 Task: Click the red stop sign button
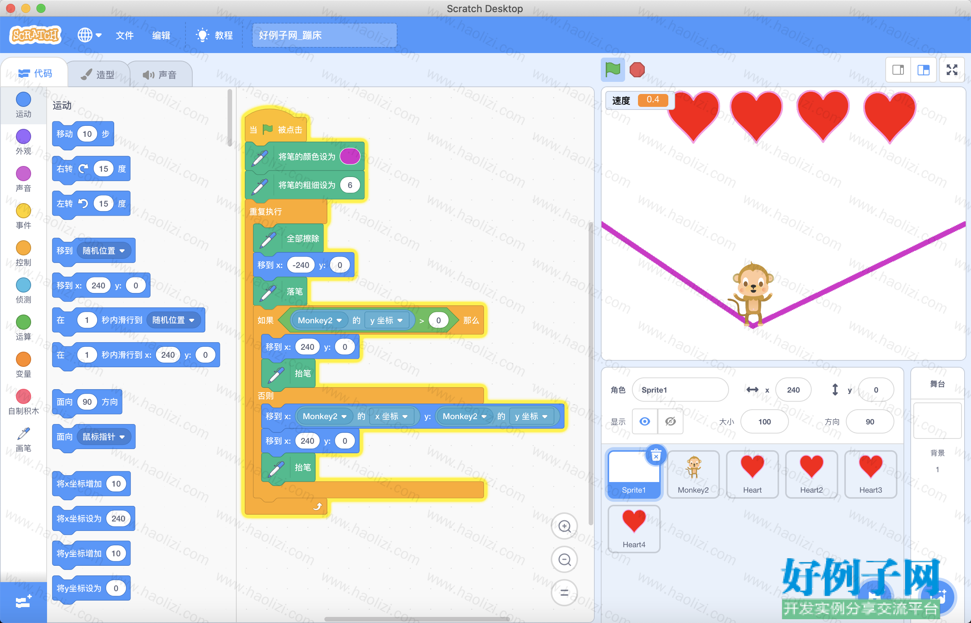[637, 70]
